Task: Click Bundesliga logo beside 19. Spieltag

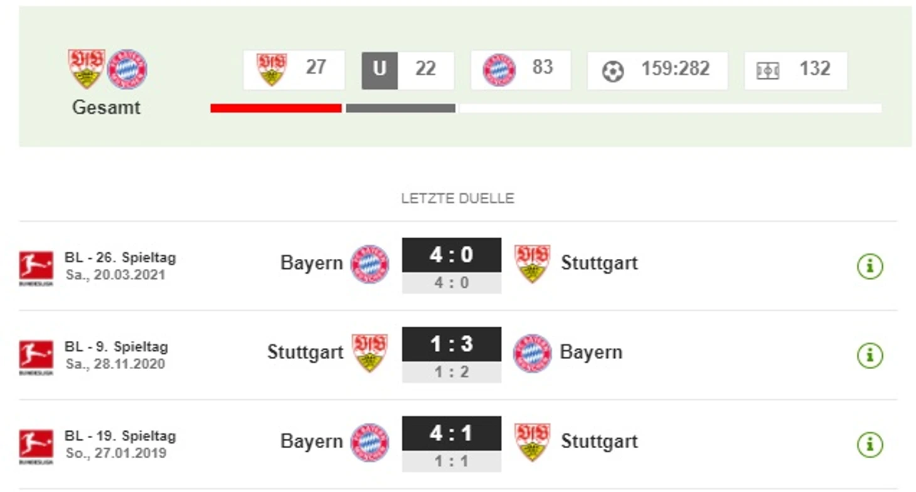Action: pyautogui.click(x=36, y=446)
